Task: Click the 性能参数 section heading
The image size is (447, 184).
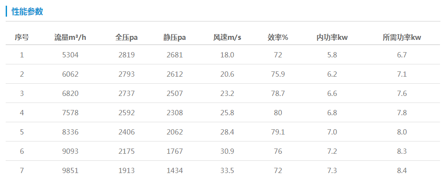Action: (x=27, y=12)
